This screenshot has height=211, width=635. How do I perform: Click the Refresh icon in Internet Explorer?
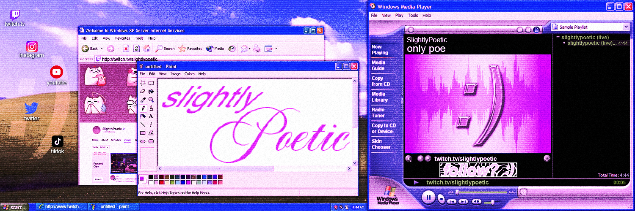click(x=136, y=49)
